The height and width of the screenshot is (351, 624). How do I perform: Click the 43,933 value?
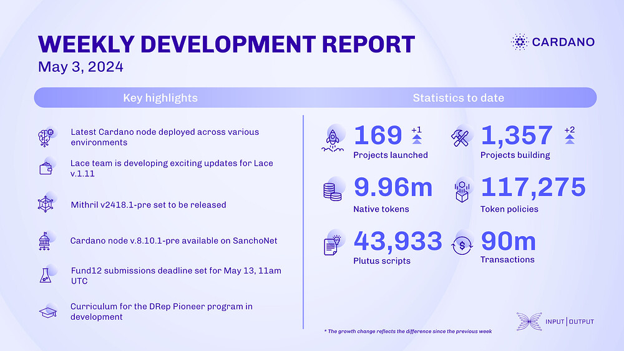point(397,241)
